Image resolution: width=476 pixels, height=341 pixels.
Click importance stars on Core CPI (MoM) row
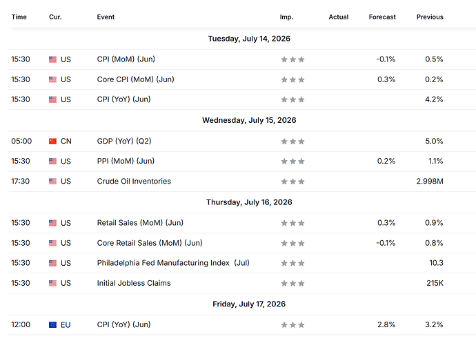point(292,79)
